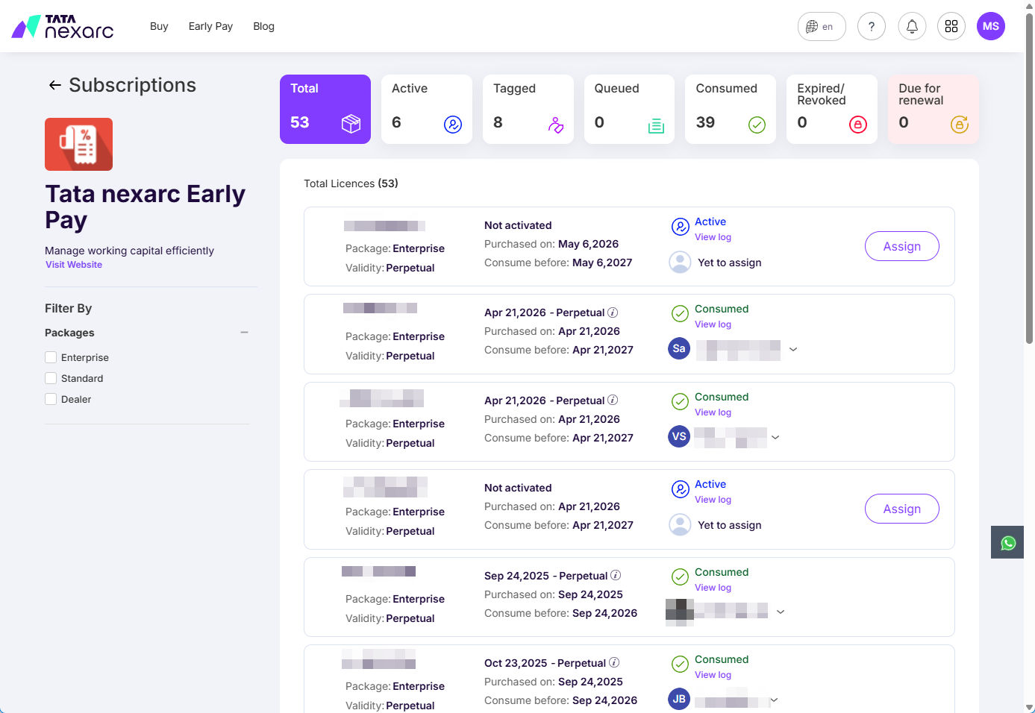Click the info icon beside Sep 24,2025 - Perpetual
This screenshot has height=713, width=1035.
point(616,575)
